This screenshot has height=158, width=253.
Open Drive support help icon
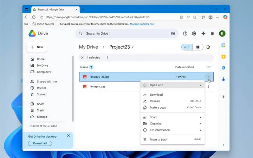(185, 34)
